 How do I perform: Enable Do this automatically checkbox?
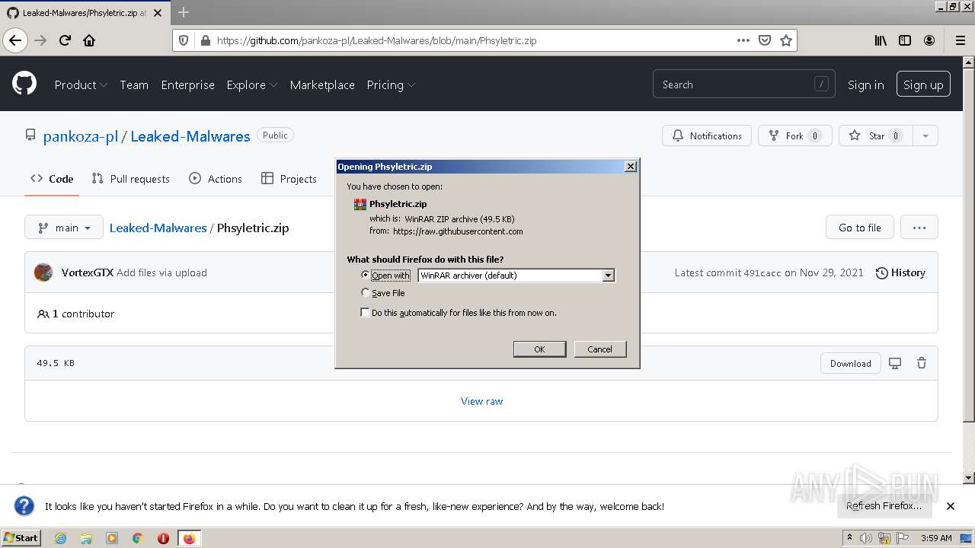365,313
